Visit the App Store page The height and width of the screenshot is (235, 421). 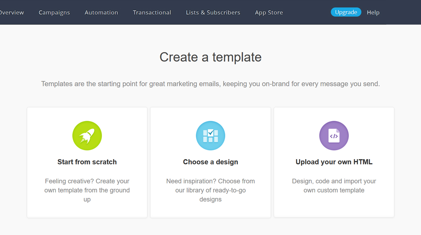[x=269, y=13]
